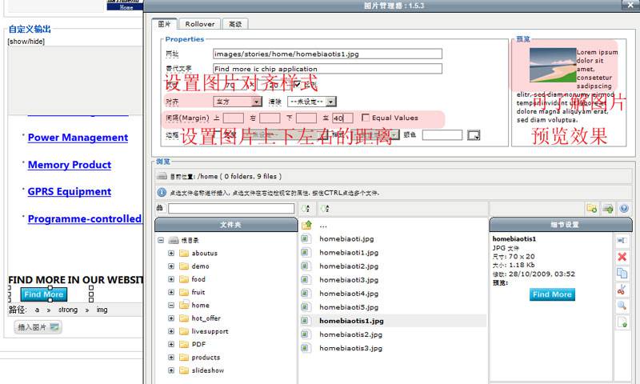Open the products folder in tree
The width and height of the screenshot is (640, 384).
coord(206,358)
